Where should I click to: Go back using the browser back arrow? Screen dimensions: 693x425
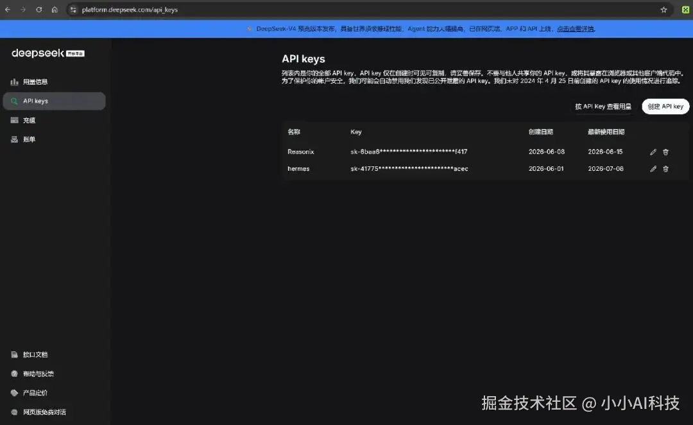point(8,10)
